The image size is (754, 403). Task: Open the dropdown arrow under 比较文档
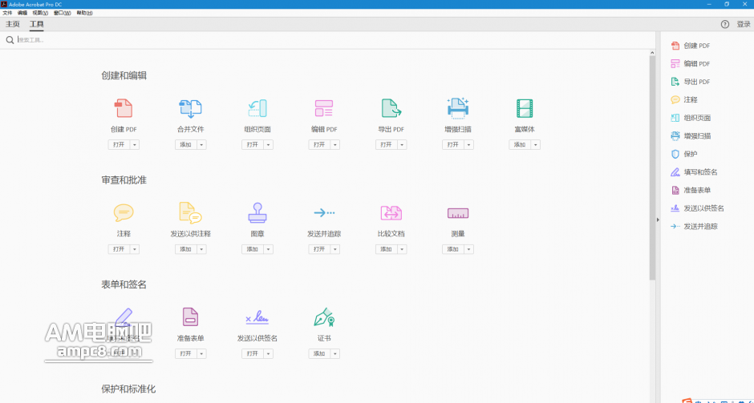(x=402, y=249)
